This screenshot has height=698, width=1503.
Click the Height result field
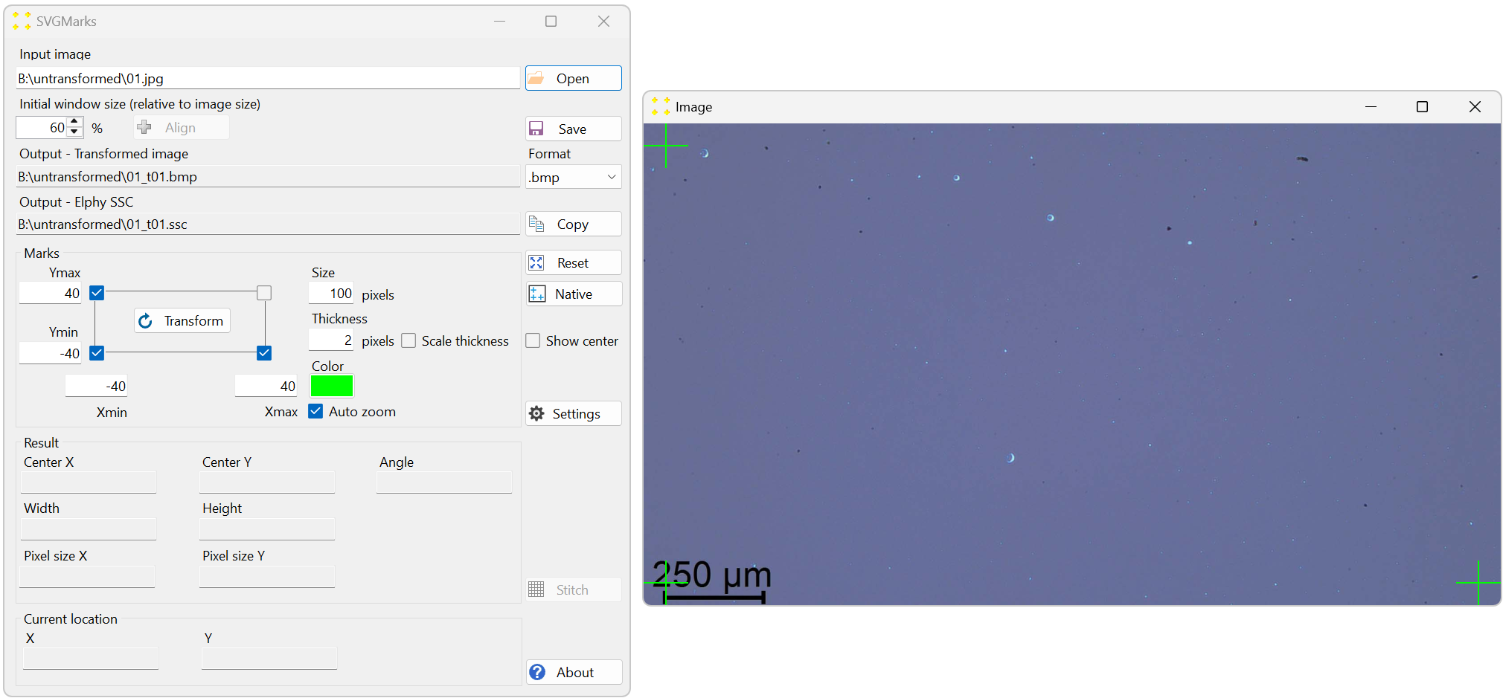tap(267, 529)
